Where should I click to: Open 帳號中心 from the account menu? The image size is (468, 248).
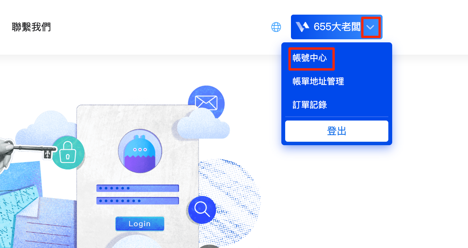click(310, 58)
